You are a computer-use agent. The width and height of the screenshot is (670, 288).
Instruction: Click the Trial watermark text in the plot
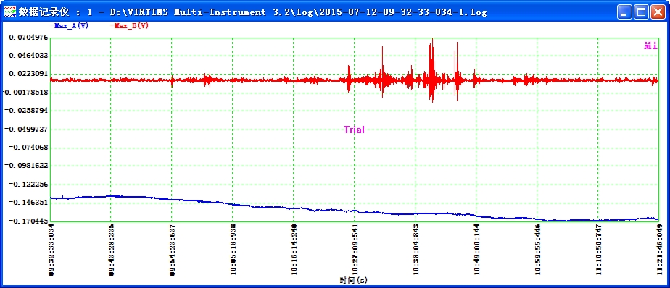pos(355,130)
